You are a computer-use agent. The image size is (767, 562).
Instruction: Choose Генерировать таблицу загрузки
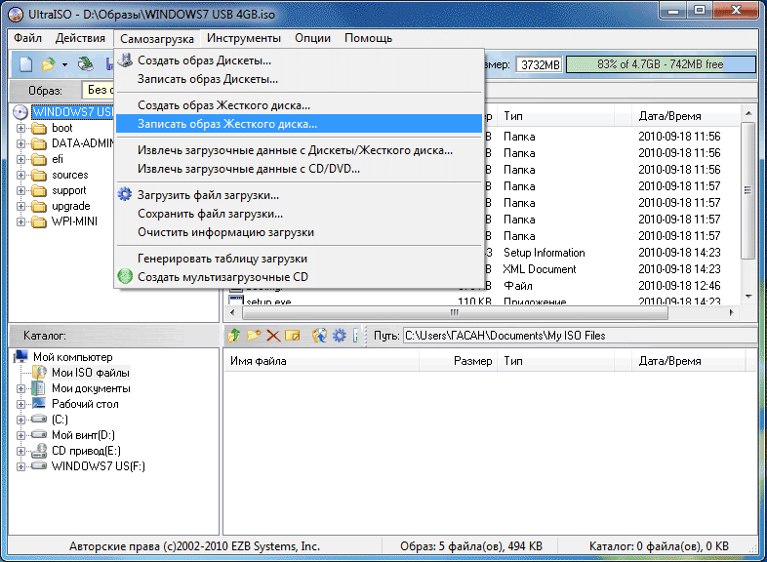299,259
